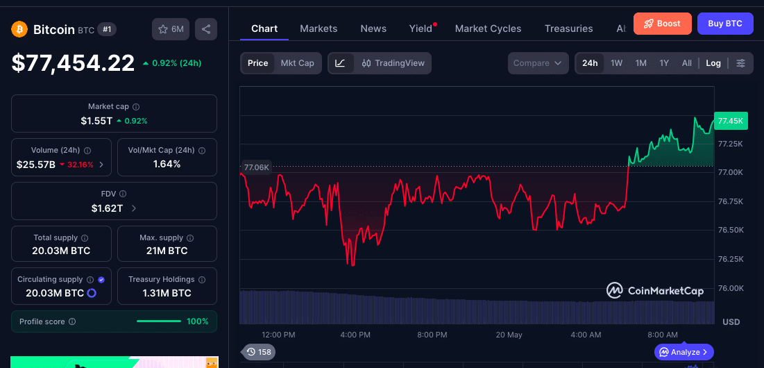Open the News tab
Screen dimensions: 764x368
pos(373,28)
